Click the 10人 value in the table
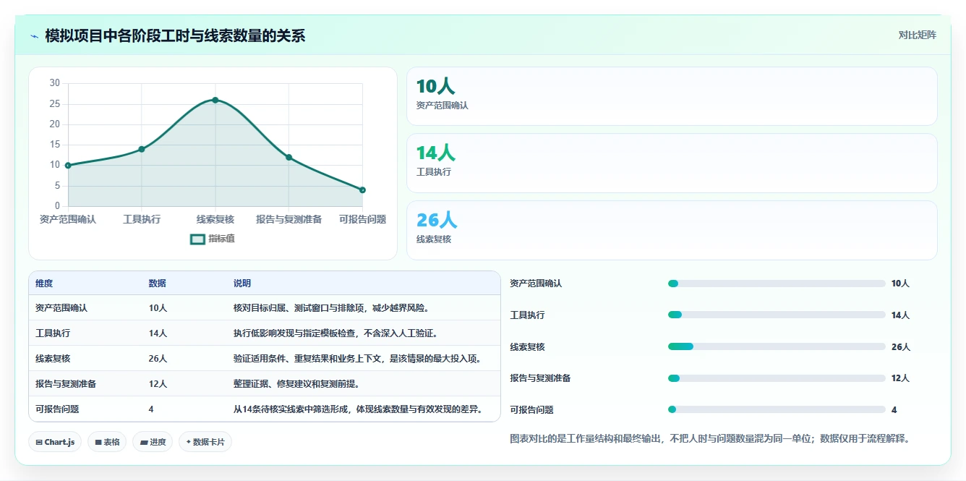966x481 pixels. pos(158,308)
